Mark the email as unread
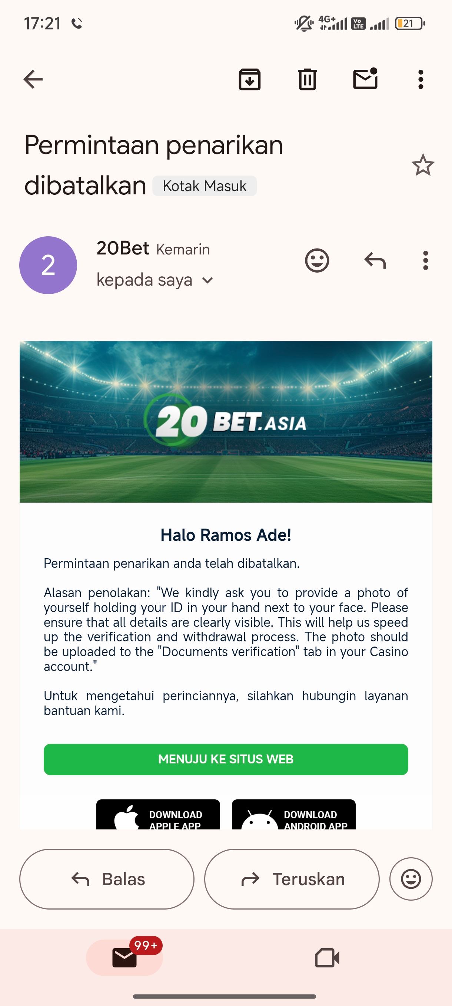 (365, 79)
